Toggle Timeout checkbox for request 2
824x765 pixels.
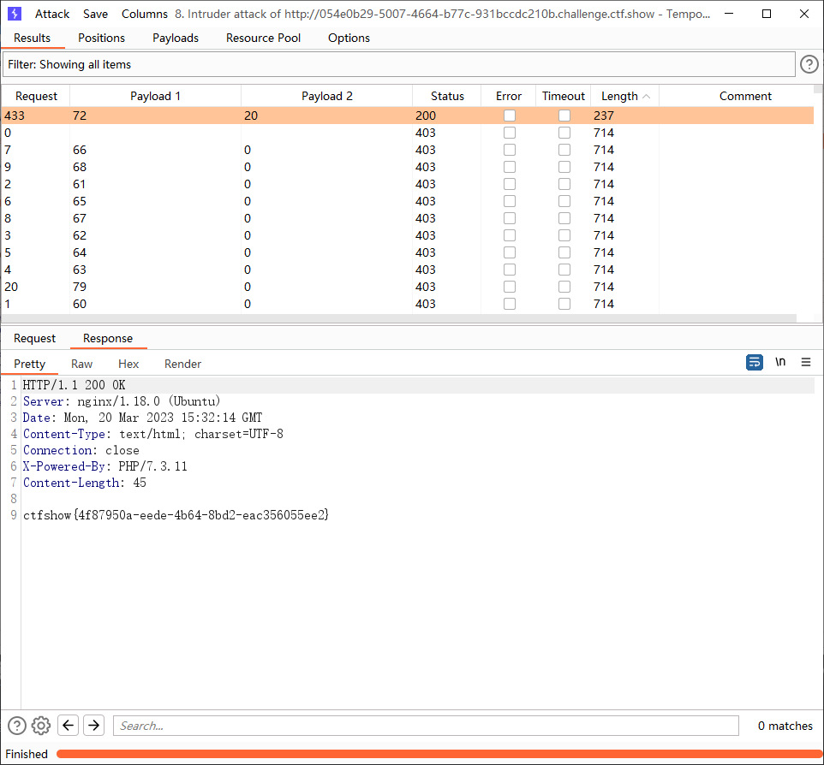pos(564,184)
